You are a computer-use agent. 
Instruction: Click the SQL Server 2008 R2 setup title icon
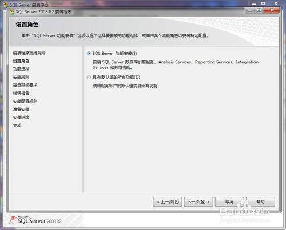[x=12, y=12]
